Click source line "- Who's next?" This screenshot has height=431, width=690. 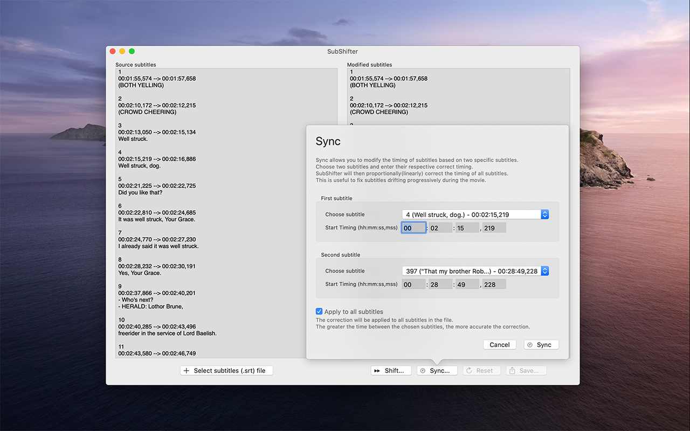tap(136, 300)
